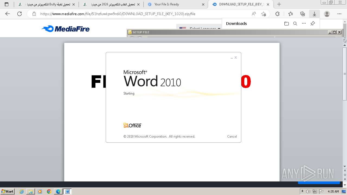Pin the Downloads panel
The height and width of the screenshot is (195, 347).
coord(313,24)
